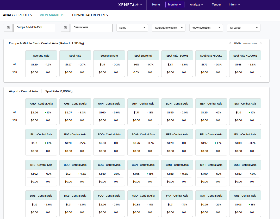The height and width of the screenshot is (219, 280).
Task: Open the WoW evolution dropdown
Action: click(206, 28)
